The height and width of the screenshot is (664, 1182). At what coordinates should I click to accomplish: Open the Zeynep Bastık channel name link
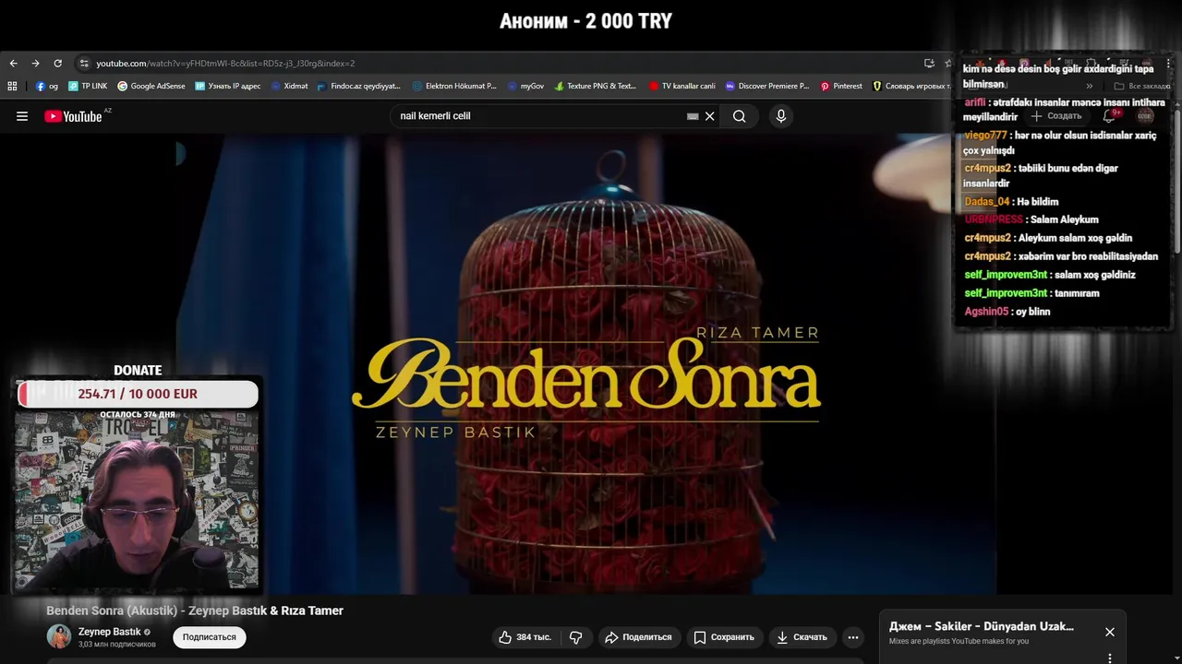coord(109,632)
